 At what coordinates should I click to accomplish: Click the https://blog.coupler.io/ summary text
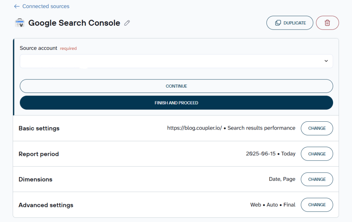point(195,128)
